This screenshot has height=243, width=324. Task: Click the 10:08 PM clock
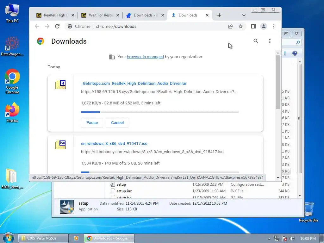click(x=308, y=239)
